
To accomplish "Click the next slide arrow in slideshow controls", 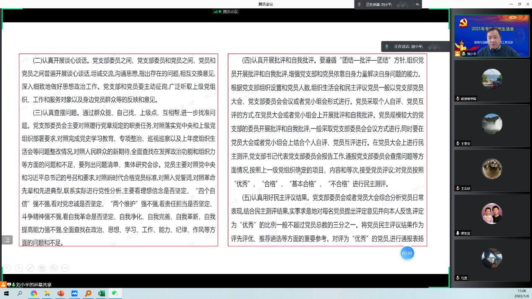I will click(x=19, y=268).
